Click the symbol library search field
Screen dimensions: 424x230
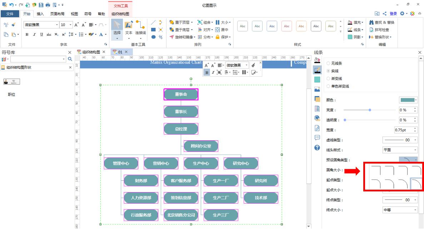pyautogui.click(x=38, y=59)
